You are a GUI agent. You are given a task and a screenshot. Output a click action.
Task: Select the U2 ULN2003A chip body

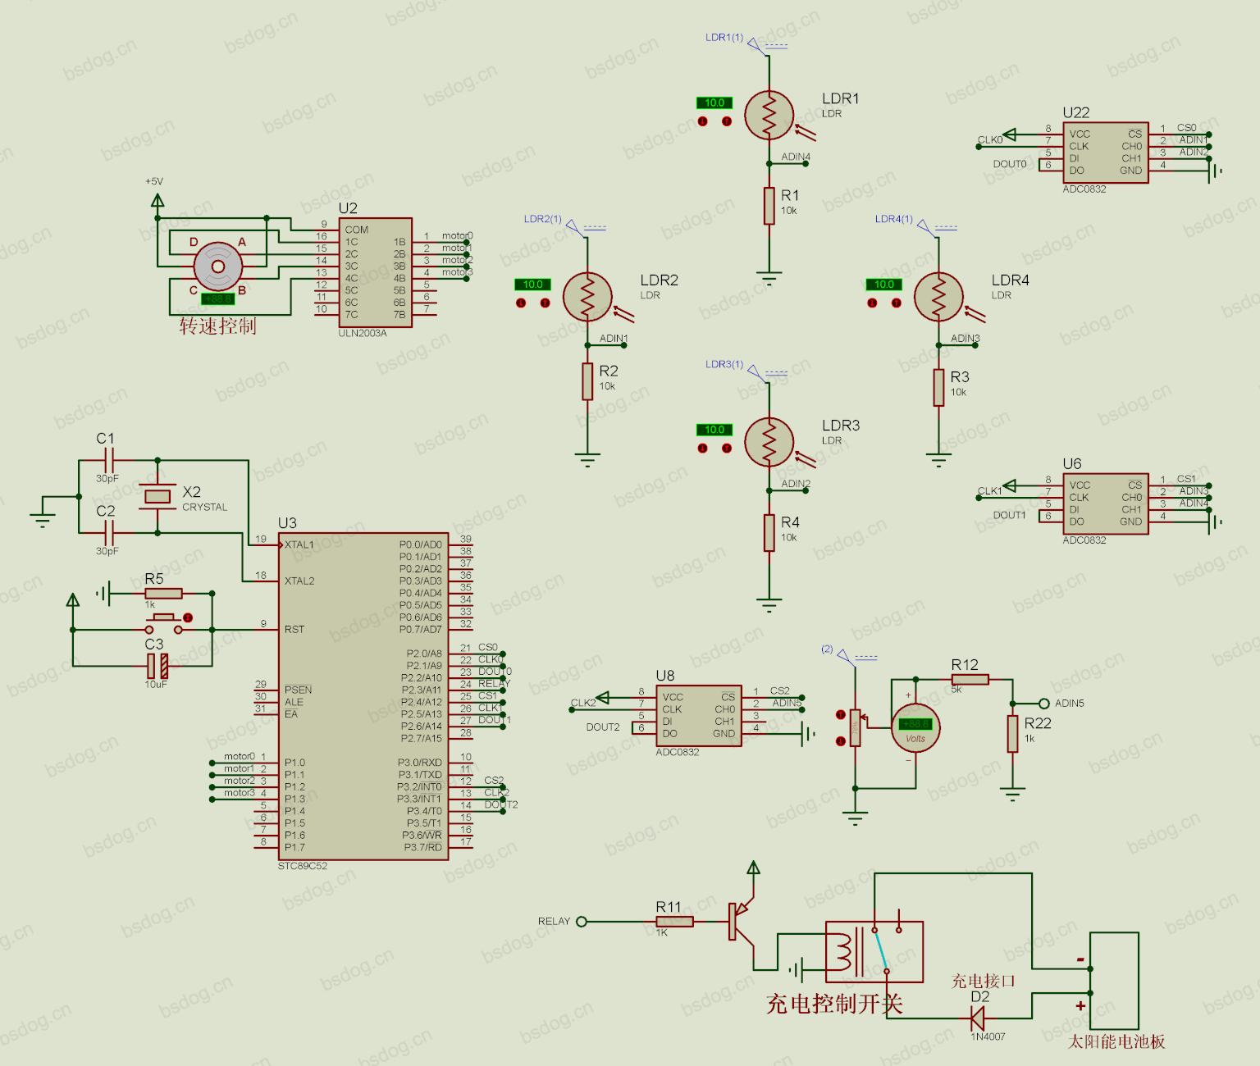(376, 272)
